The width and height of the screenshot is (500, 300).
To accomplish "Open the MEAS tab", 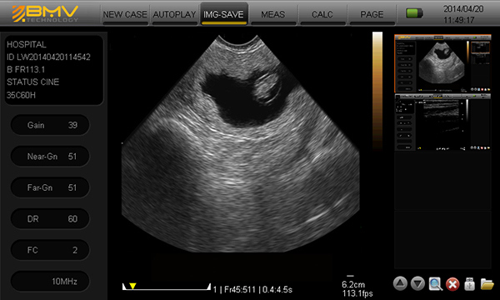I will 273,15.
